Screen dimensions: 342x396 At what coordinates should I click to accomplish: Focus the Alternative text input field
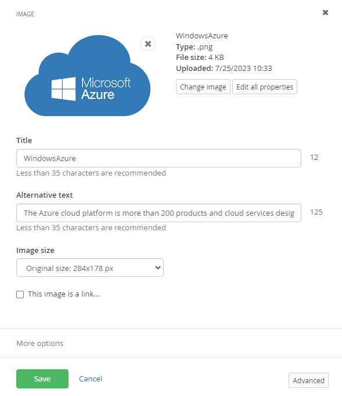[x=159, y=213]
